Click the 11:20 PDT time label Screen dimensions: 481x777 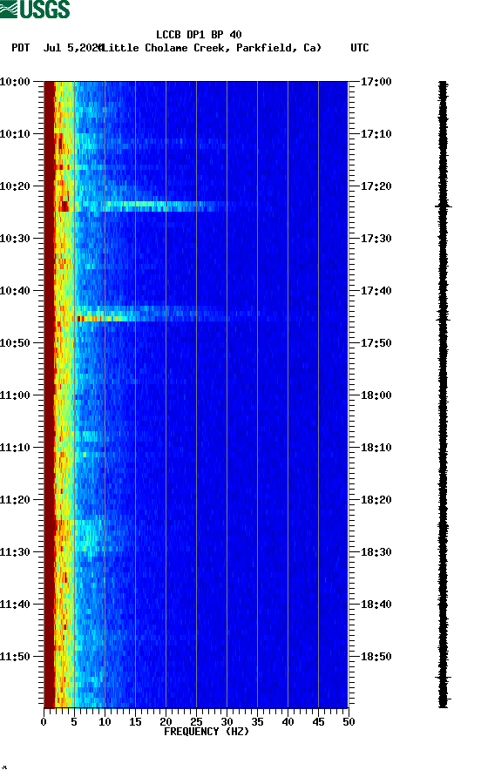tap(15, 500)
